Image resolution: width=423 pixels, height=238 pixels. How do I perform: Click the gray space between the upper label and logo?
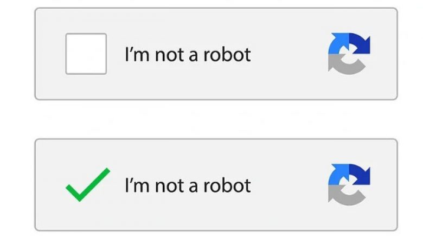click(289, 54)
